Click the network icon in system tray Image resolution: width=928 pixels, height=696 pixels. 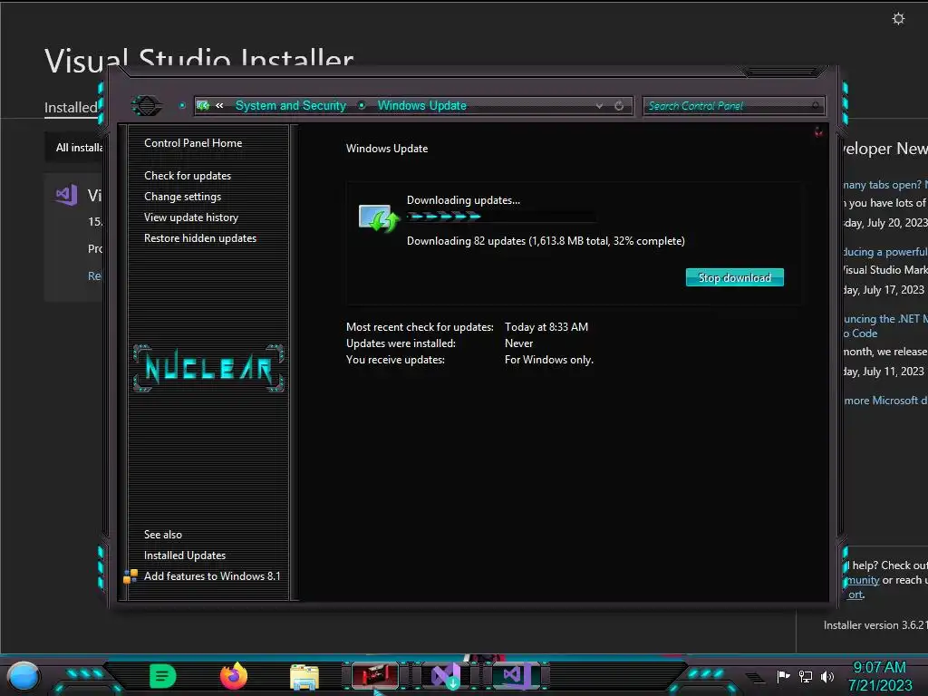point(806,676)
